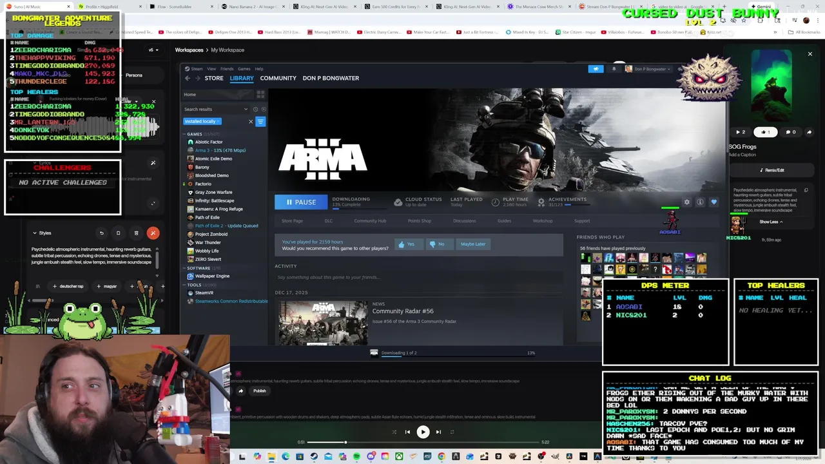Viewport: 825px width, 464px height.
Task: Toggle the blue advanced filter button
Action: (x=260, y=121)
